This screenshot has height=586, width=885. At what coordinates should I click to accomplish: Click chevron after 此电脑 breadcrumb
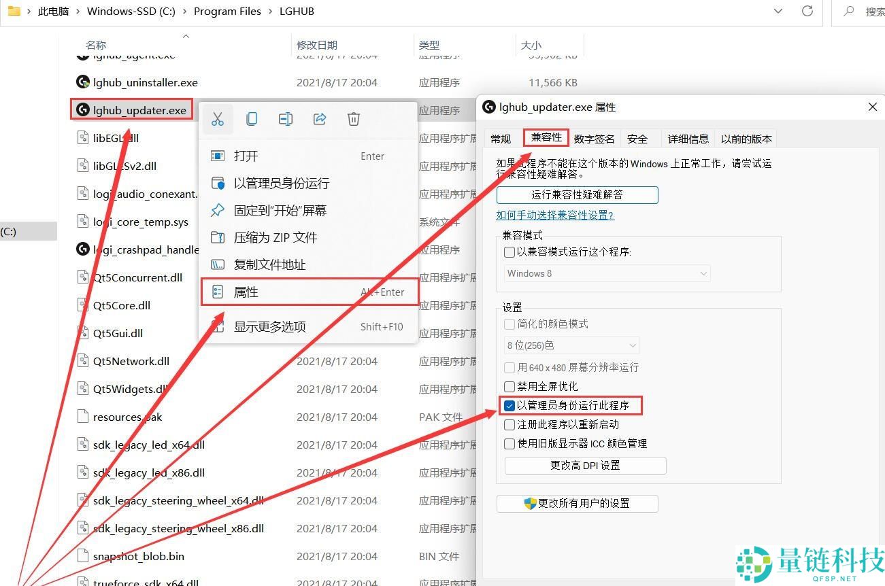tap(78, 11)
